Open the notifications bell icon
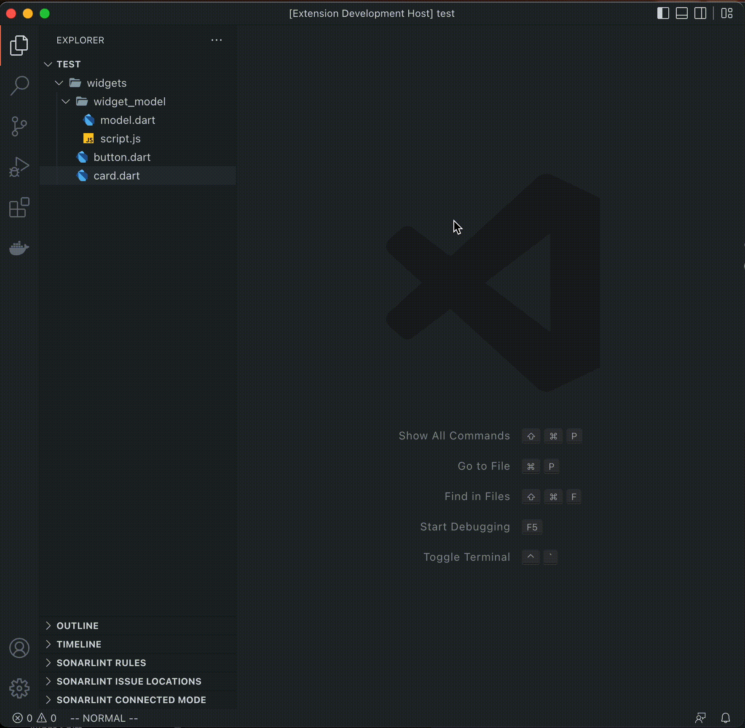This screenshot has height=728, width=745. click(x=726, y=718)
